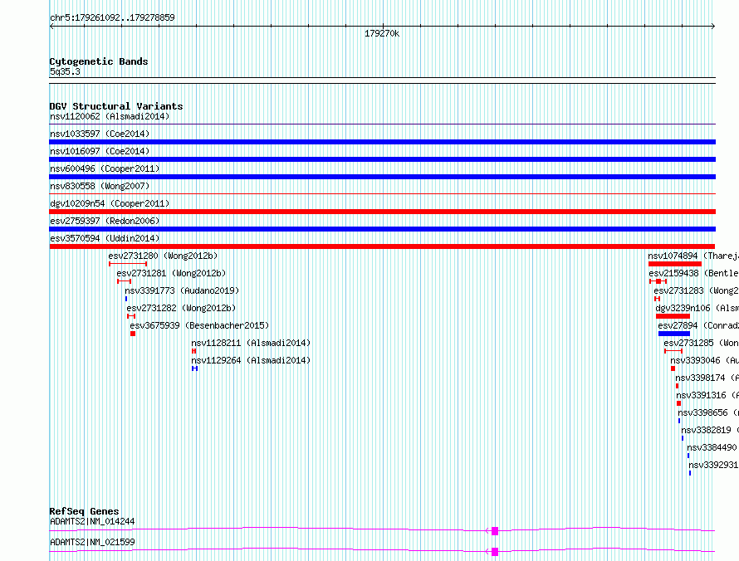Image resolution: width=739 pixels, height=561 pixels.
Task: Click the nsv3384490 variant label
Action: click(x=712, y=447)
